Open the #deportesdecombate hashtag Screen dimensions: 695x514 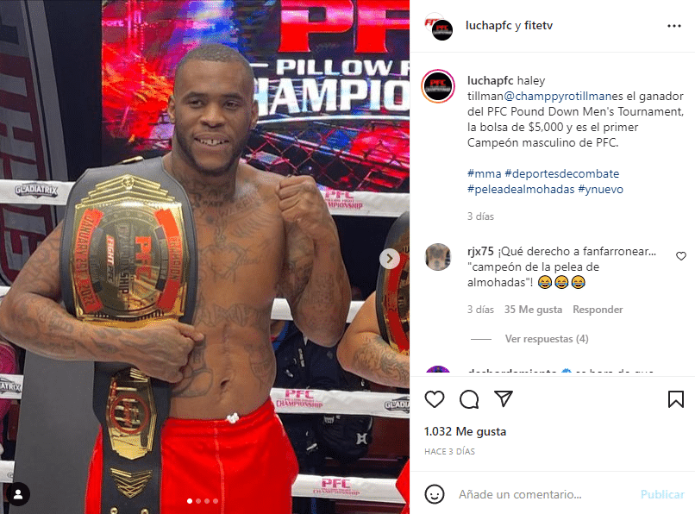pos(561,173)
